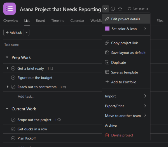Click the pencil icon for Edit project details
The width and height of the screenshot is (168, 147).
[x=107, y=19]
